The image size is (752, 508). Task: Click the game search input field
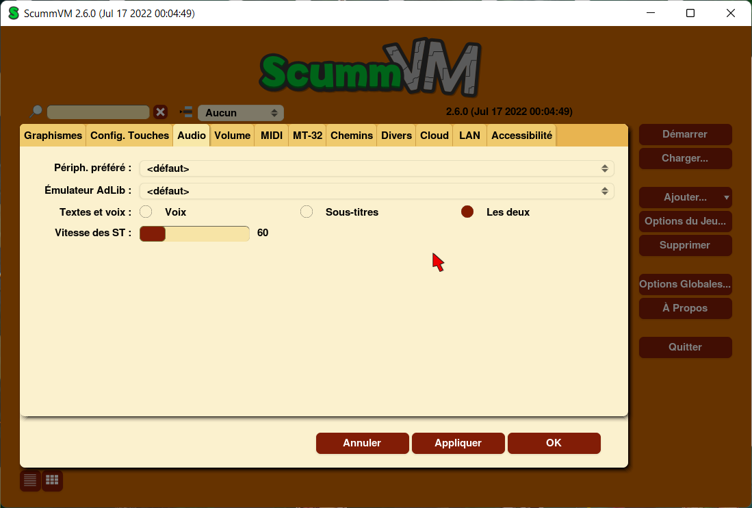tap(98, 112)
